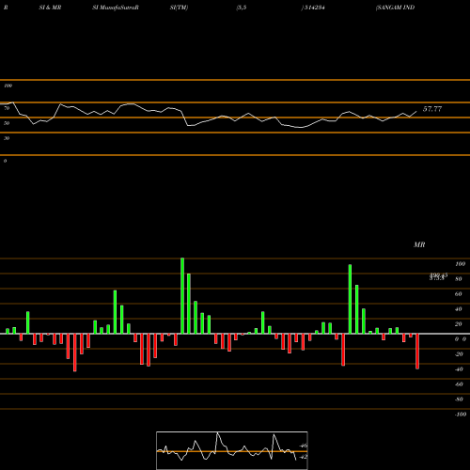This screenshot has height=470, width=470.
Task: Click the last red MR bar
Action: (x=417, y=352)
